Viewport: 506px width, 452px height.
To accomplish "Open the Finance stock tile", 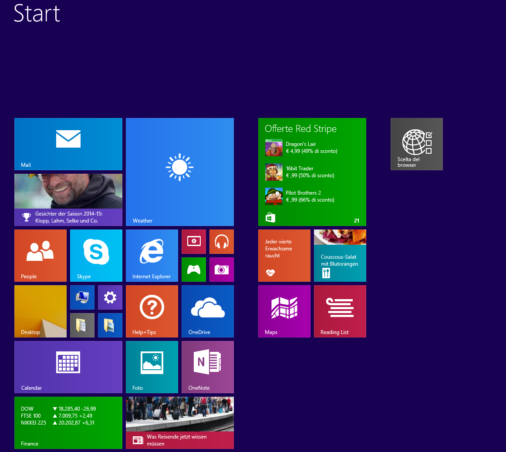I will pos(68,423).
